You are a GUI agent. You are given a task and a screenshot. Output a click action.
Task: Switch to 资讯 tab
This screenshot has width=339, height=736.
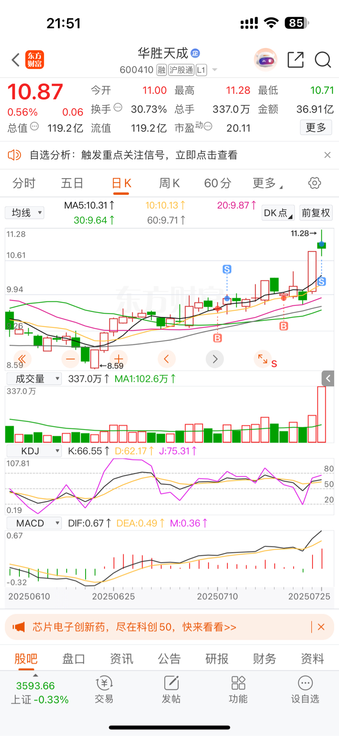tap(121, 659)
